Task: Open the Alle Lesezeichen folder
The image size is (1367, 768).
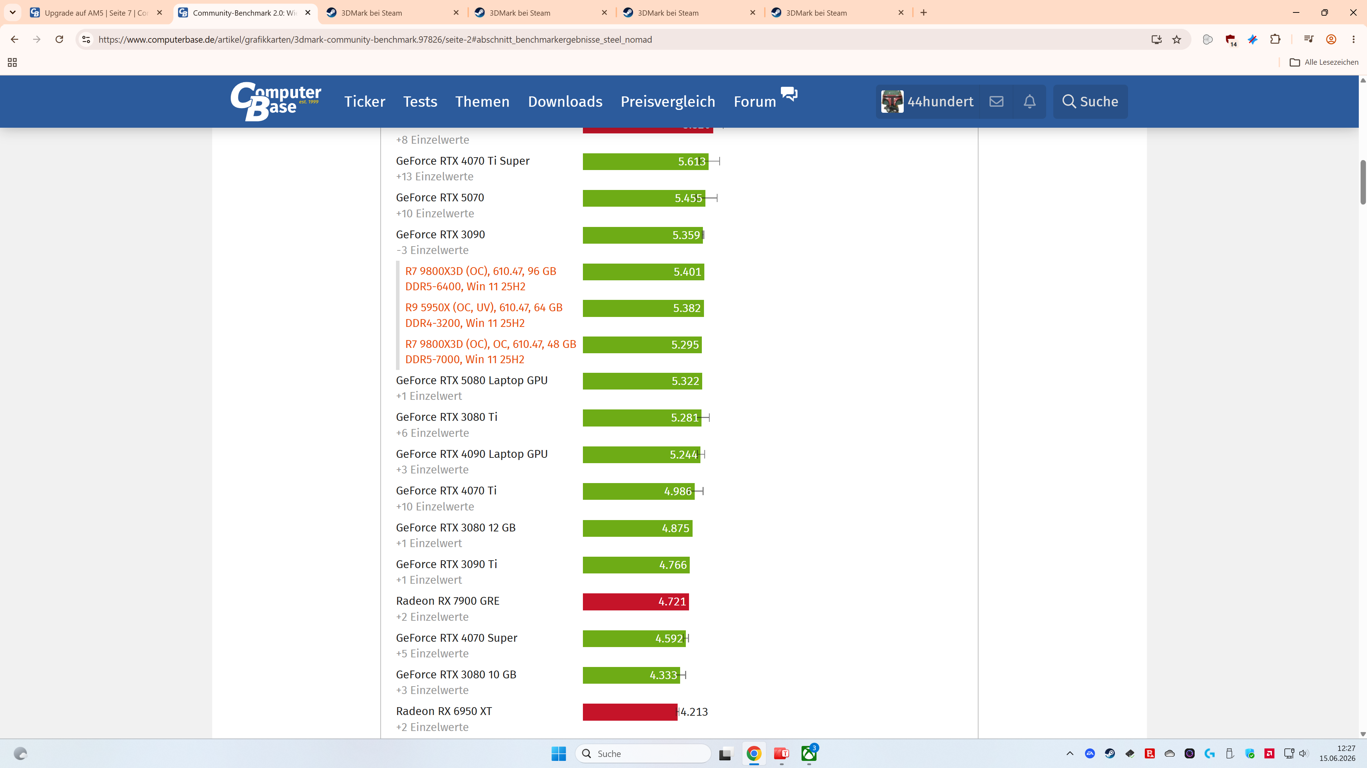Action: 1324,63
